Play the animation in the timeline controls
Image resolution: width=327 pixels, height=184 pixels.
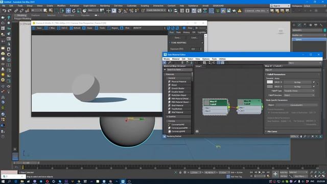pos(260,172)
